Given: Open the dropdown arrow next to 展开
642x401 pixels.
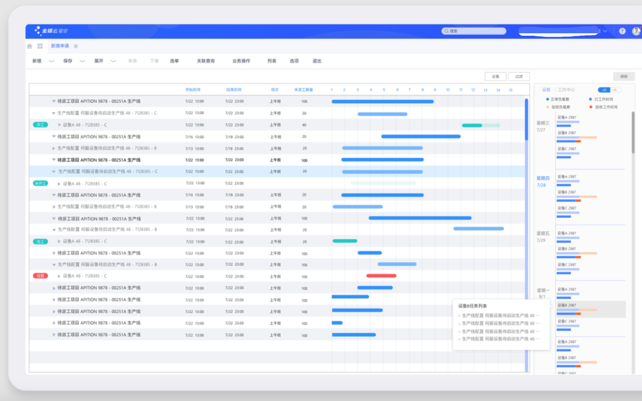Looking at the screenshot, I should tap(113, 61).
